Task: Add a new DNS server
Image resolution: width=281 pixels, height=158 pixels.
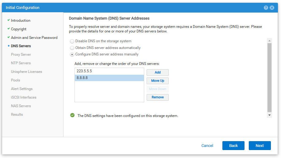Action: (x=157, y=73)
